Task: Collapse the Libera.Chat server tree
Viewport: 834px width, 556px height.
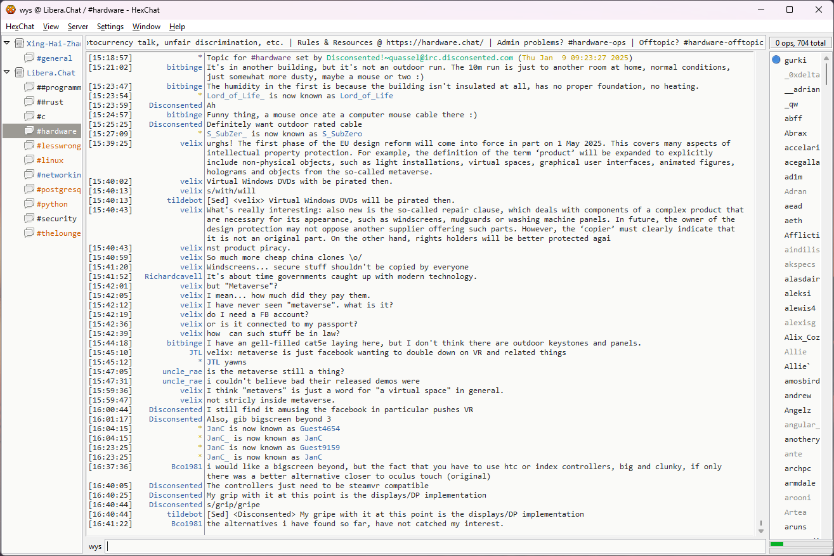Action: pos(7,72)
